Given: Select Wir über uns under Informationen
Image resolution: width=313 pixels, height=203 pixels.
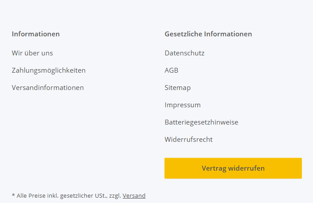Looking at the screenshot, I should tap(32, 53).
